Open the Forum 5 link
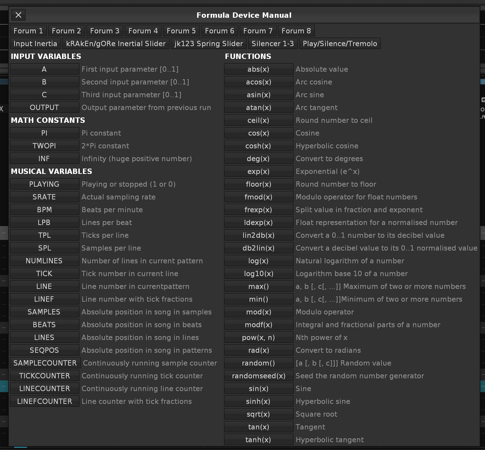This screenshot has height=450, width=485. pos(181,31)
